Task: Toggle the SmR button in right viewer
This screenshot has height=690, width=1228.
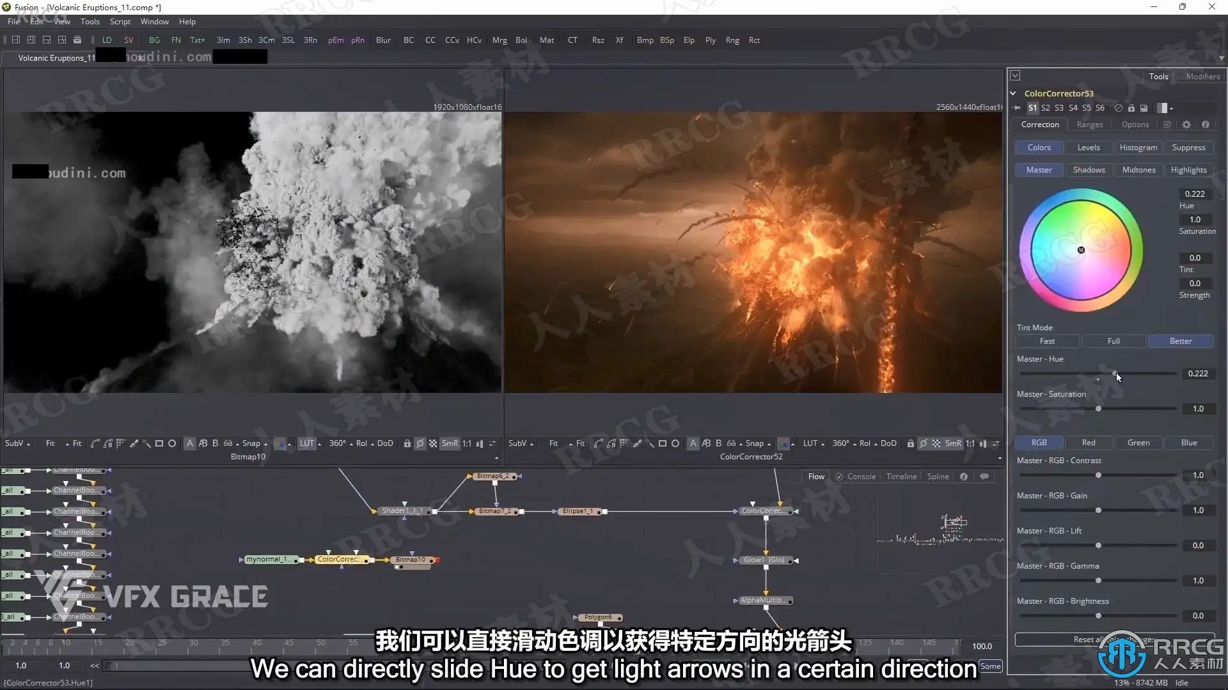Action: (x=953, y=443)
